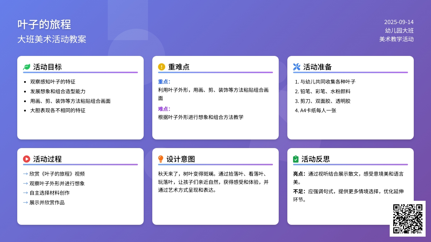Click the bullet 用画、剪、装饰等方法粘贴组合画面
The image size is (431, 242).
[x=70, y=101]
